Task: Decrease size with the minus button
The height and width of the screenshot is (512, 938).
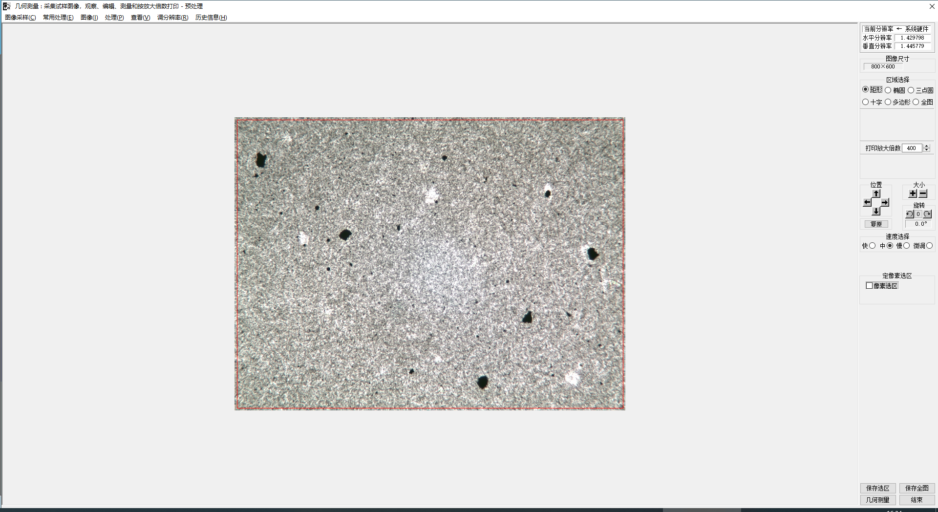Action: pos(923,193)
